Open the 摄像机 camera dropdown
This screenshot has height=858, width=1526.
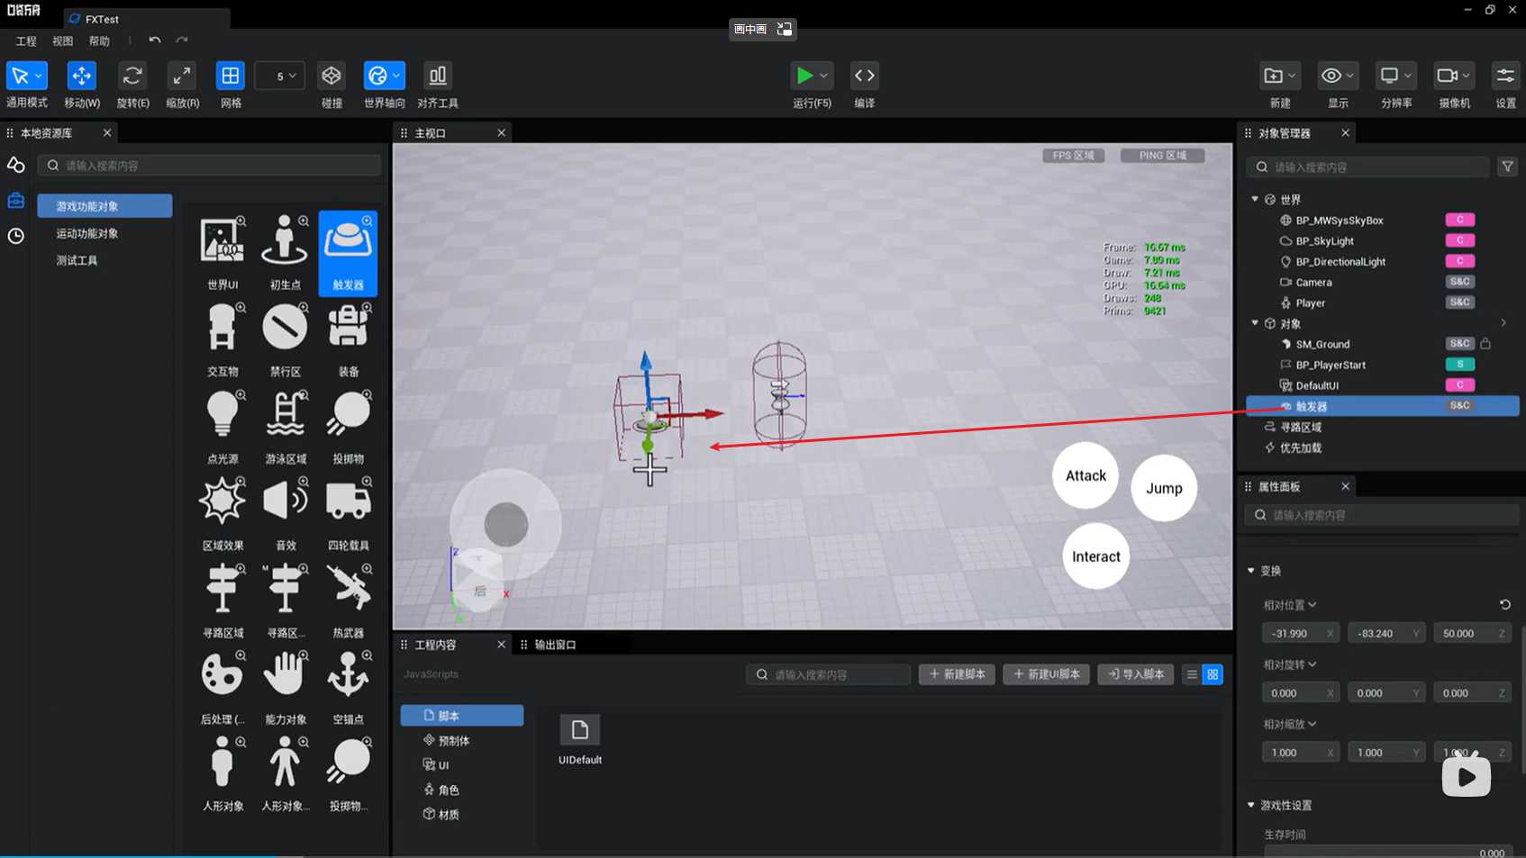(1454, 77)
